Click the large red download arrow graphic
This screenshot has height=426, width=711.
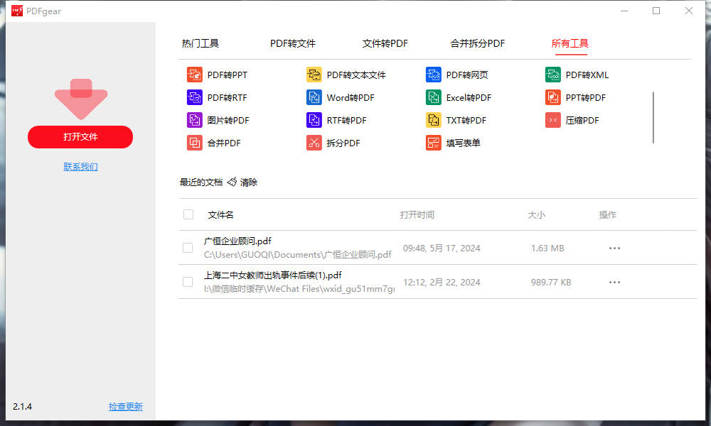81,99
